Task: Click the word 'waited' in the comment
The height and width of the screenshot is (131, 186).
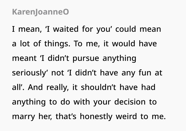Action: point(66,29)
